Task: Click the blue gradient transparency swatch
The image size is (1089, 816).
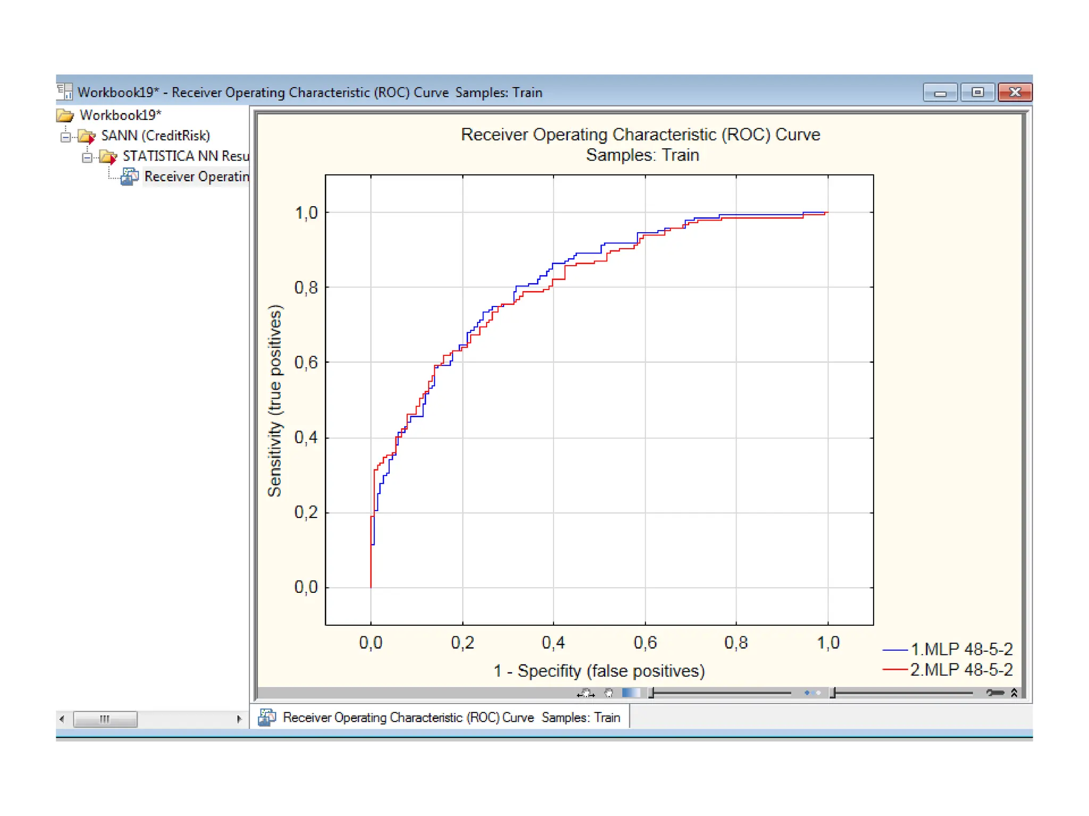Action: pyautogui.click(x=631, y=693)
